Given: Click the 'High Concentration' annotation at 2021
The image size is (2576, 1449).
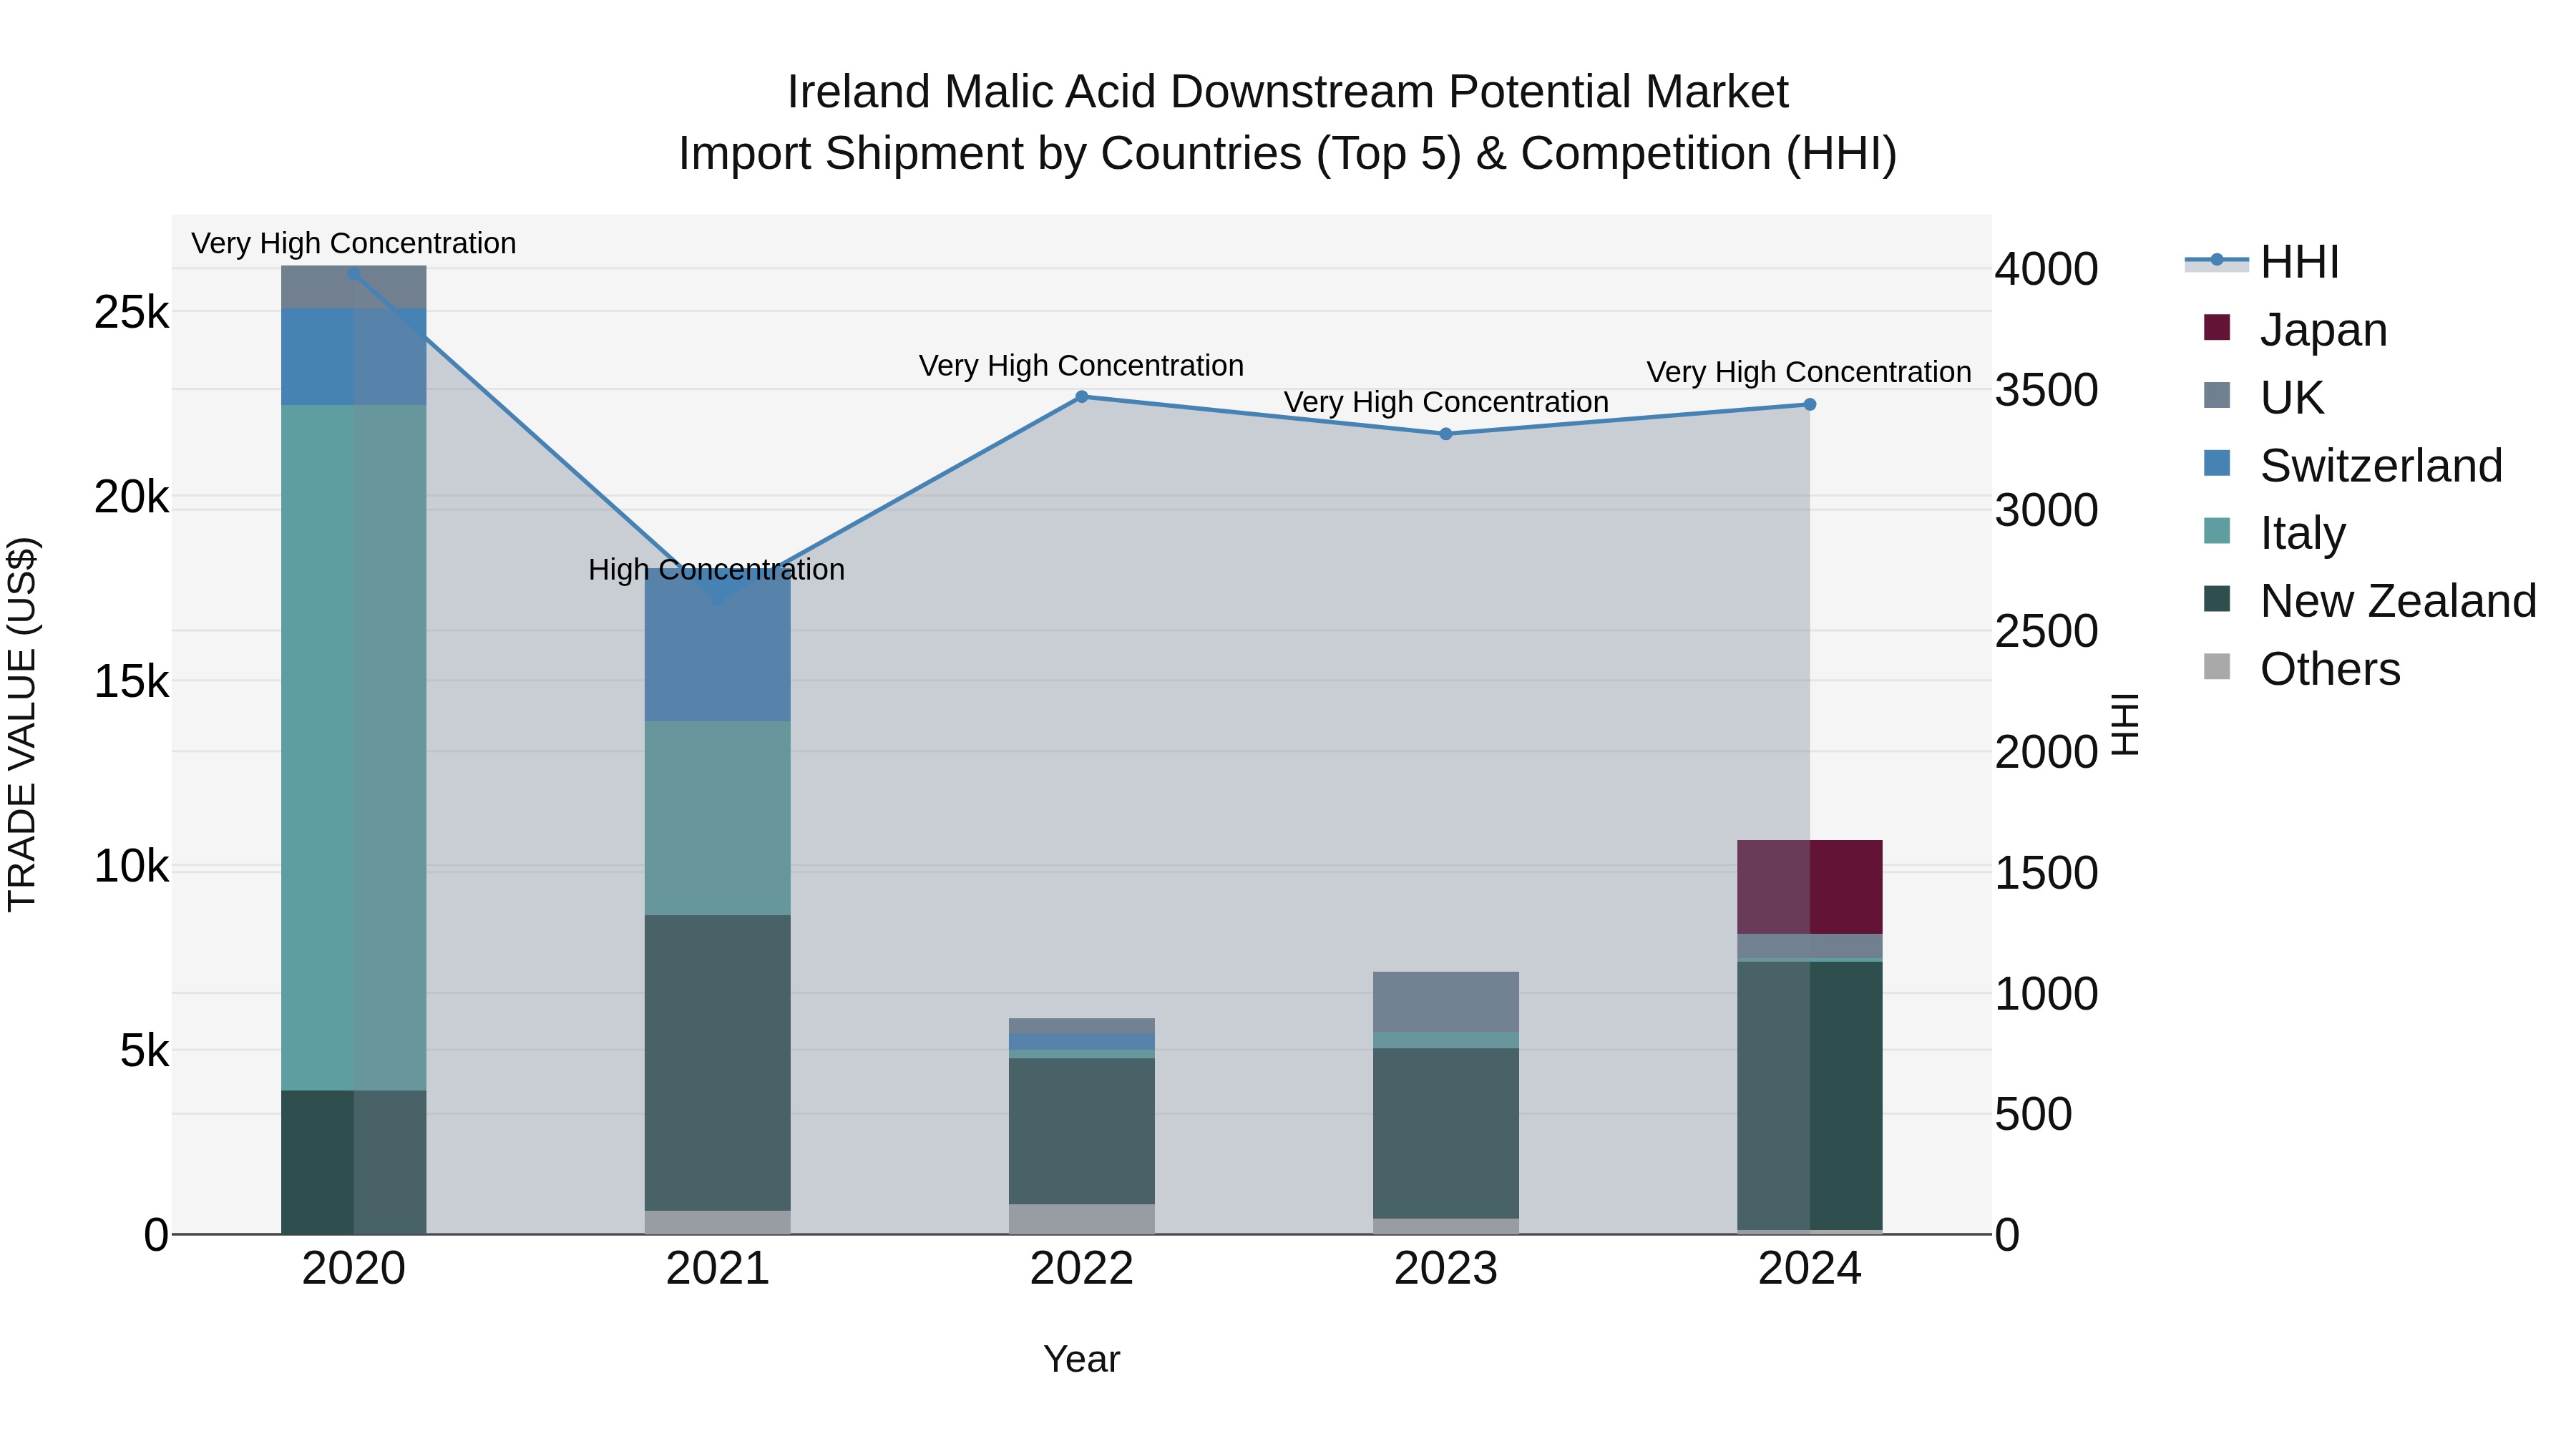Looking at the screenshot, I should (717, 570).
